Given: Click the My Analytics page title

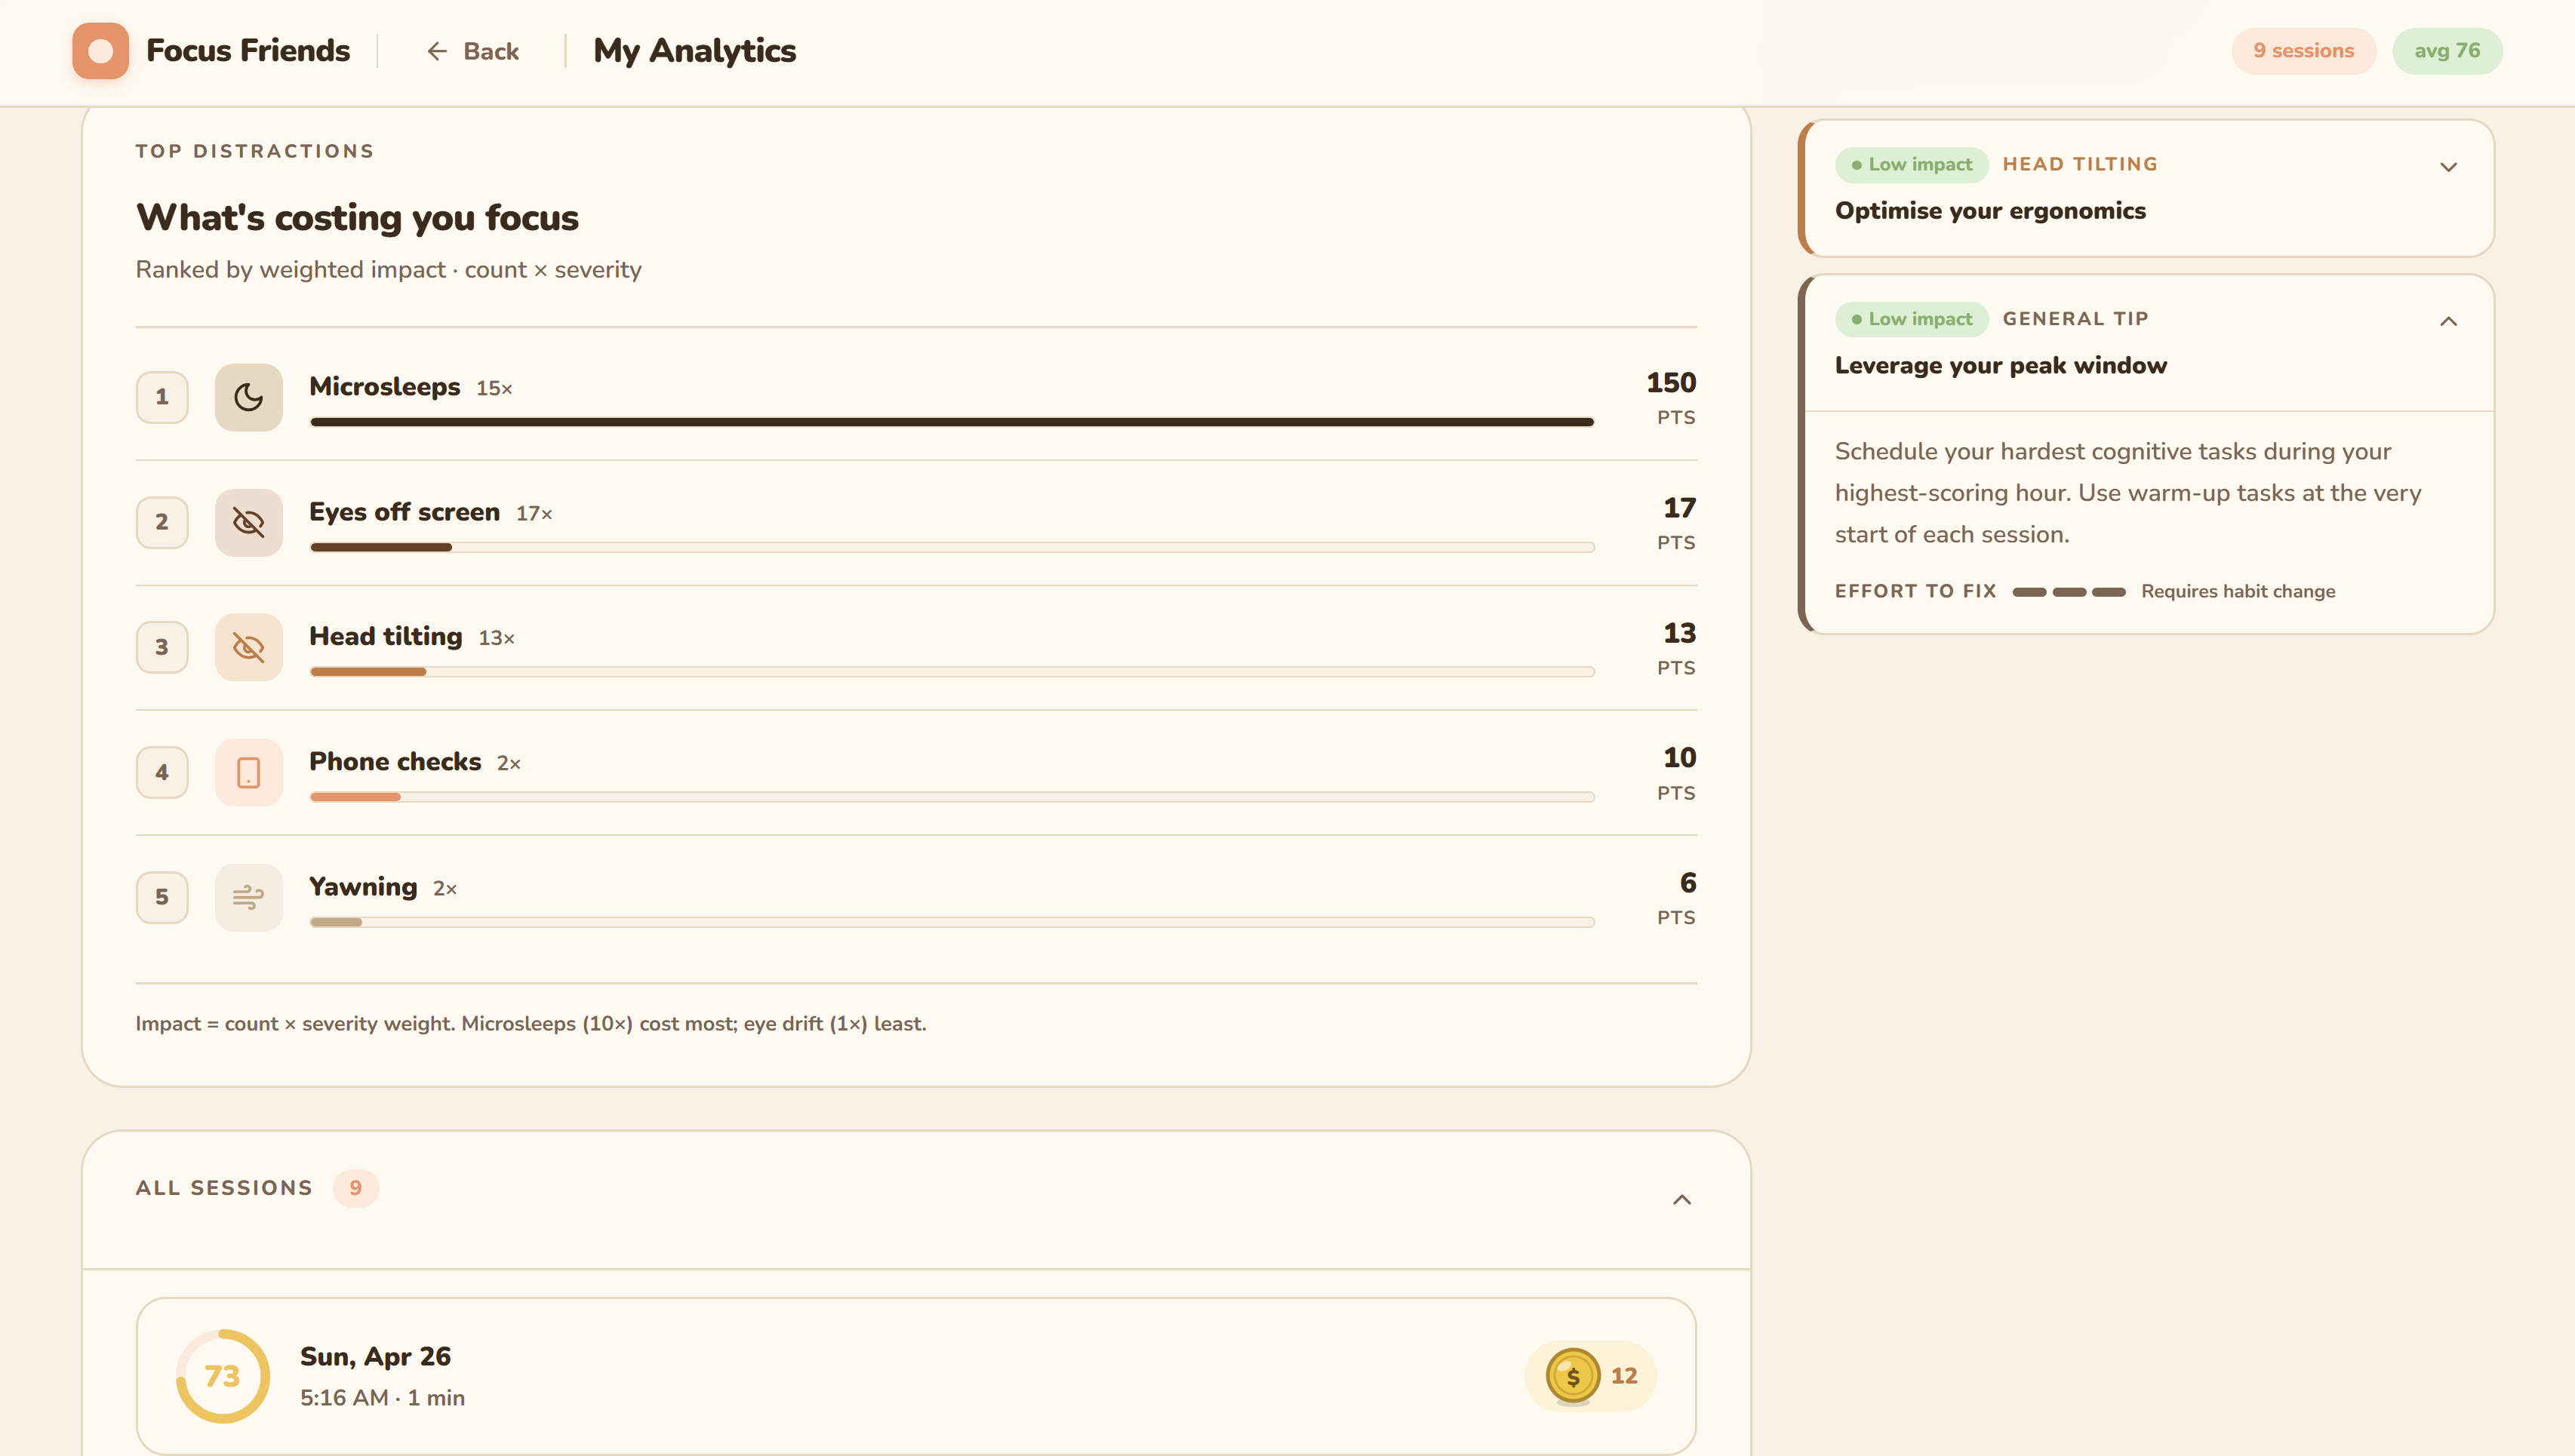Looking at the screenshot, I should (694, 51).
